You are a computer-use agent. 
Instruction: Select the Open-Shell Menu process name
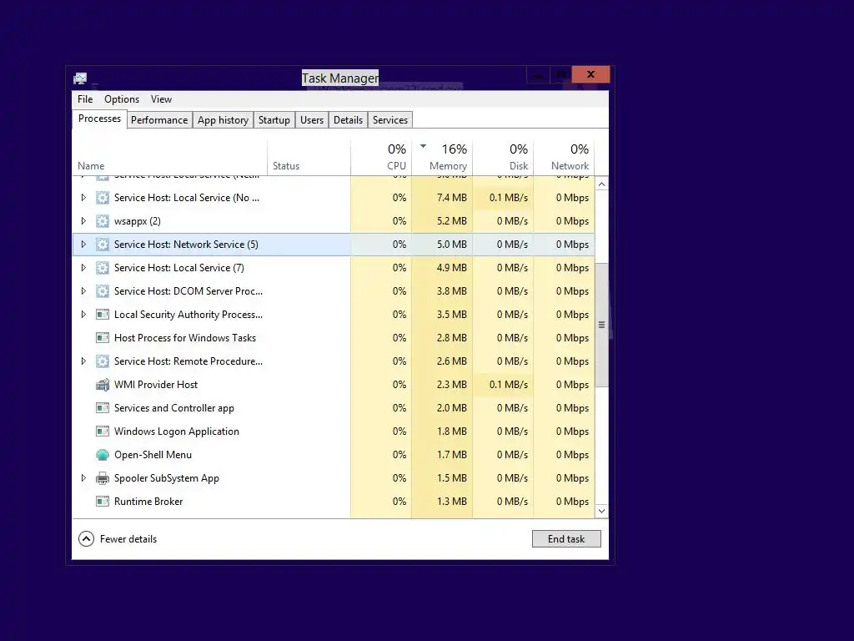click(153, 455)
